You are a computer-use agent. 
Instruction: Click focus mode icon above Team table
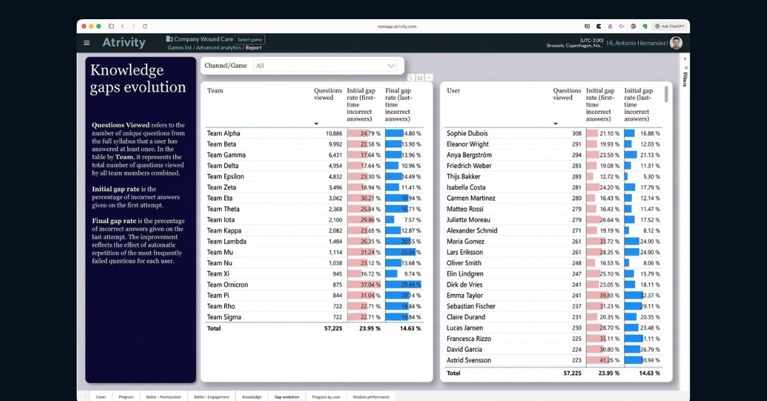click(420, 77)
